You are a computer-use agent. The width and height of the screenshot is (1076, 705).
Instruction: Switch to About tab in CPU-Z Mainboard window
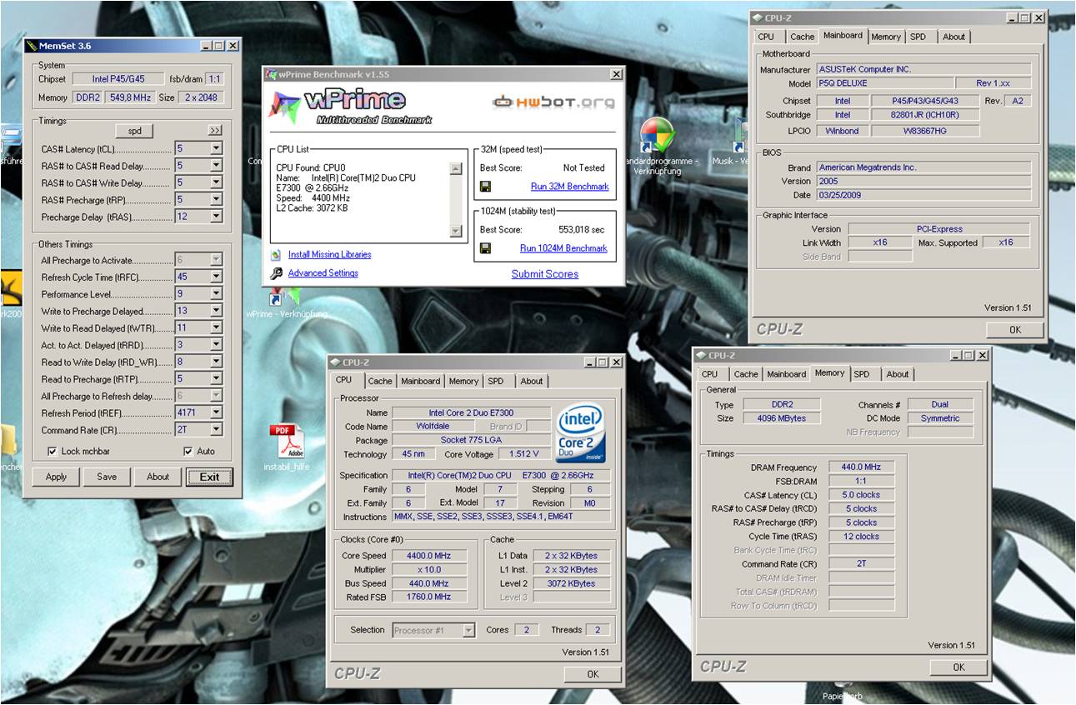pos(953,37)
